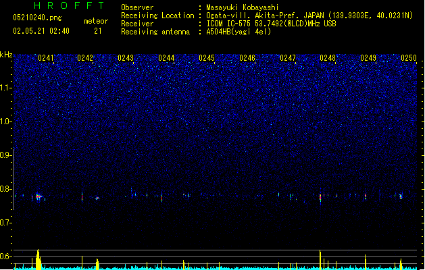Image resolution: width=425 pixels, height=270 pixels.
Task: Click the 0250 time marker
Action: click(409, 58)
